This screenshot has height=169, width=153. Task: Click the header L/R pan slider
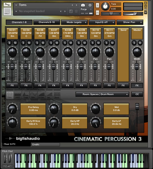[111, 14]
